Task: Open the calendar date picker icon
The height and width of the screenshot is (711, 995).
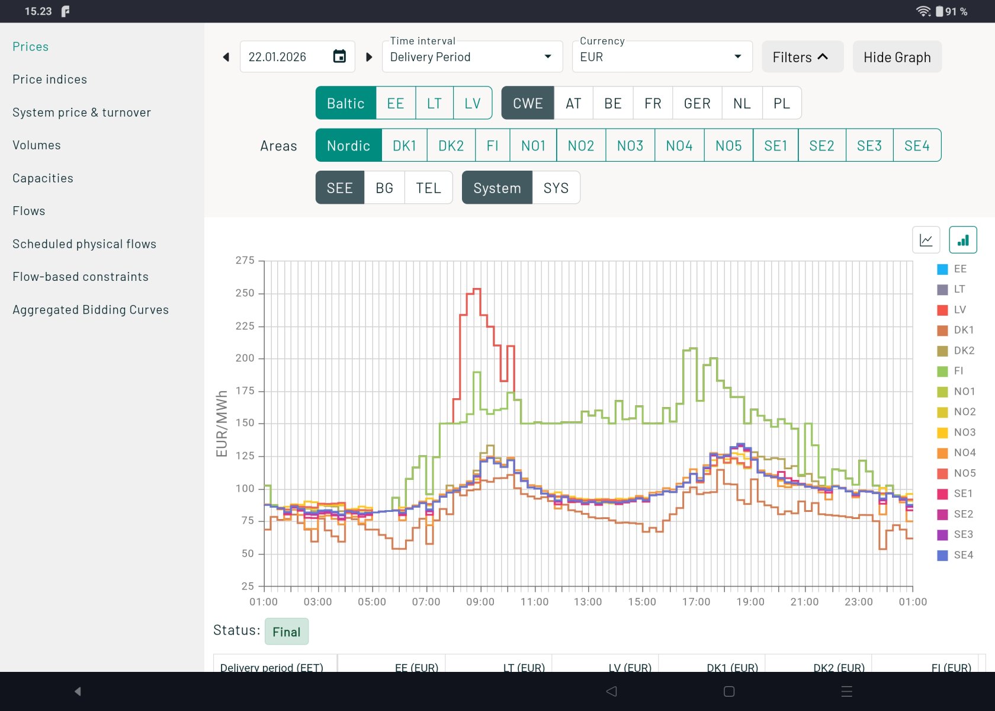Action: [339, 56]
